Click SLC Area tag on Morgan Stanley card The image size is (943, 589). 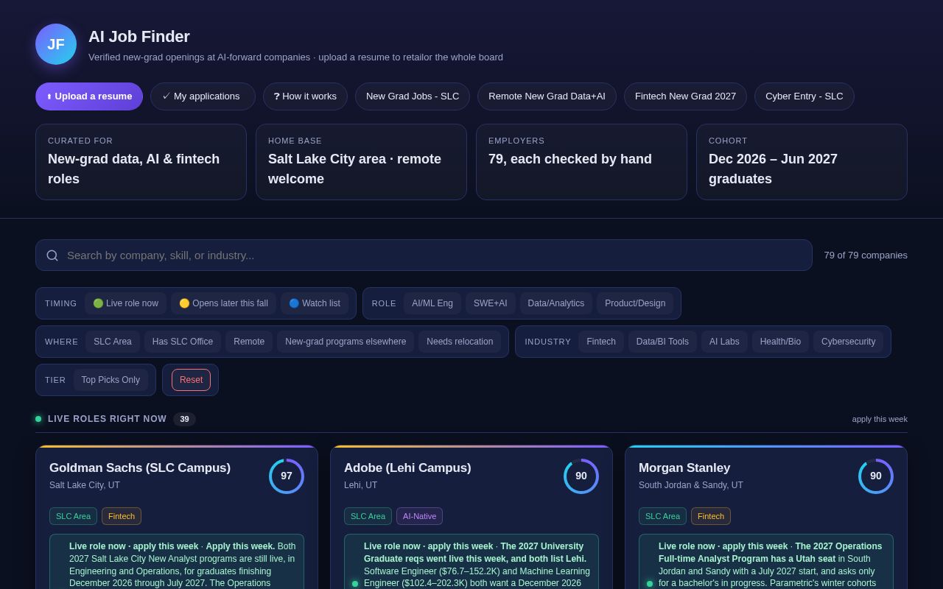tap(662, 516)
